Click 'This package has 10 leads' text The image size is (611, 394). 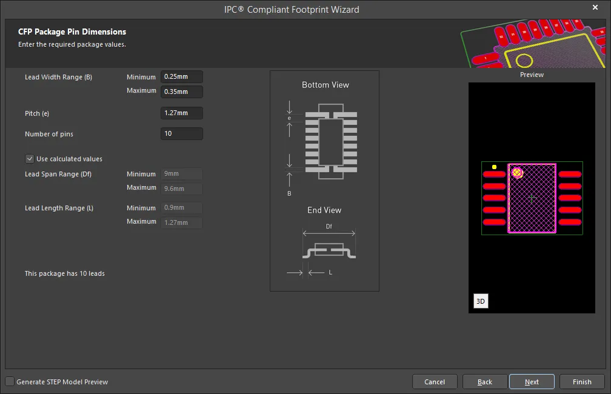65,273
